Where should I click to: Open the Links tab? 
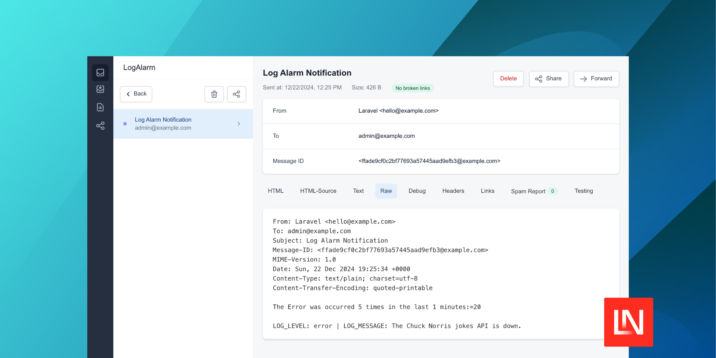point(488,191)
